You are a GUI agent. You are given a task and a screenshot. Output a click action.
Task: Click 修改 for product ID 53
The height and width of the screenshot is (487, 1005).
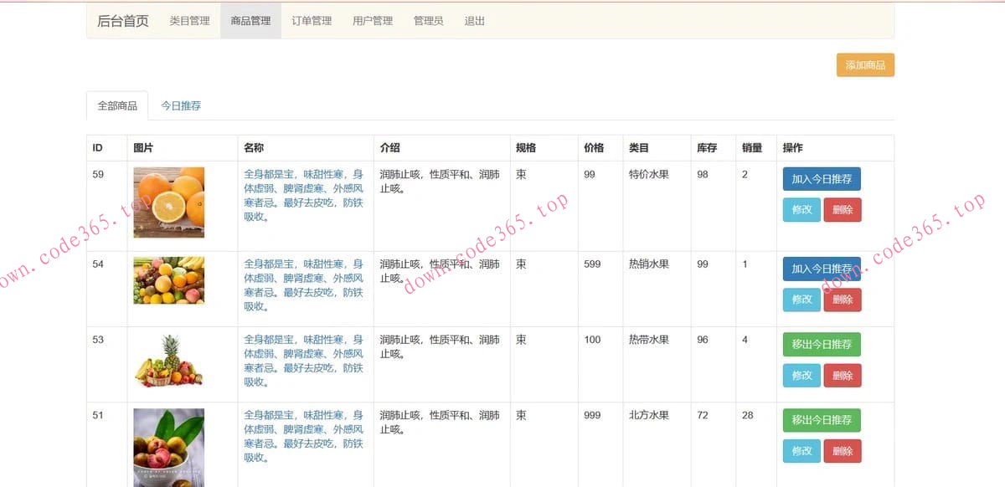tap(801, 376)
